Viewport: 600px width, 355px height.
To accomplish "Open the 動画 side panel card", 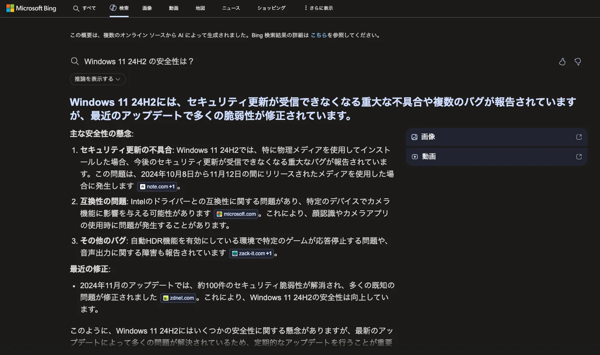I will pyautogui.click(x=496, y=157).
